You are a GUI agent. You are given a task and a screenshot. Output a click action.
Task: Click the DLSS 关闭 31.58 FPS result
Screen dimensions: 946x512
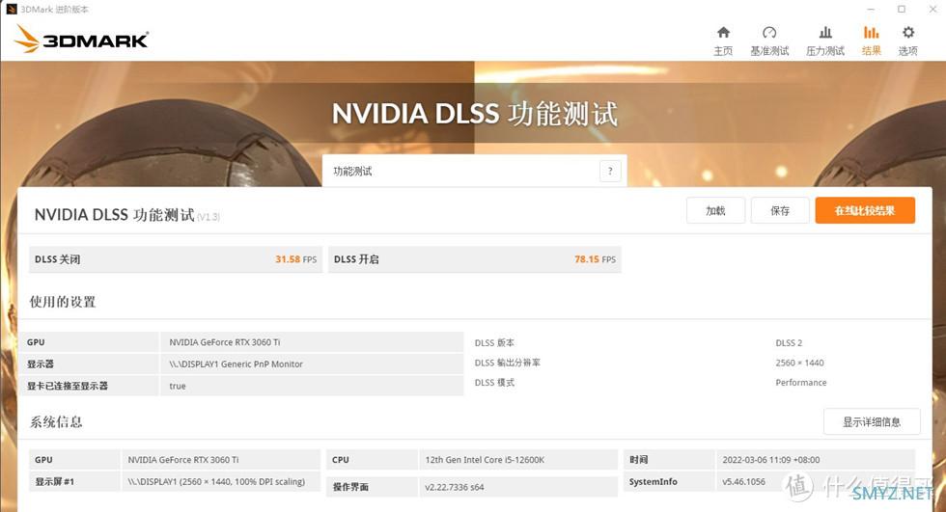pos(176,259)
